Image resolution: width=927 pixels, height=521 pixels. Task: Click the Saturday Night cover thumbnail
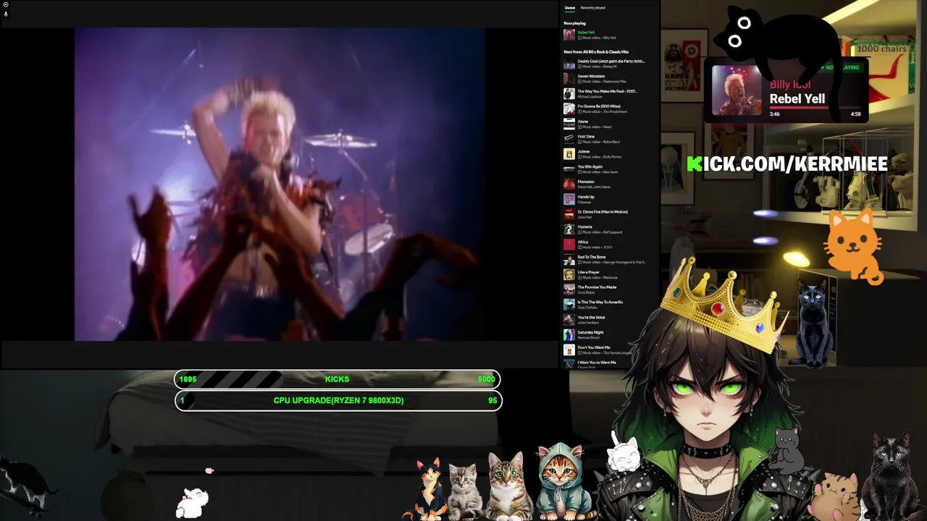pos(569,335)
